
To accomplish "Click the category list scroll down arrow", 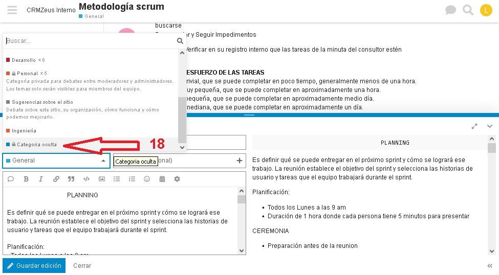I will [x=182, y=147].
